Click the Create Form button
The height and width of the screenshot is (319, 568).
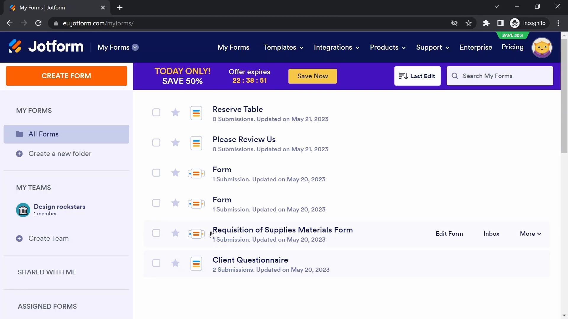pyautogui.click(x=66, y=76)
